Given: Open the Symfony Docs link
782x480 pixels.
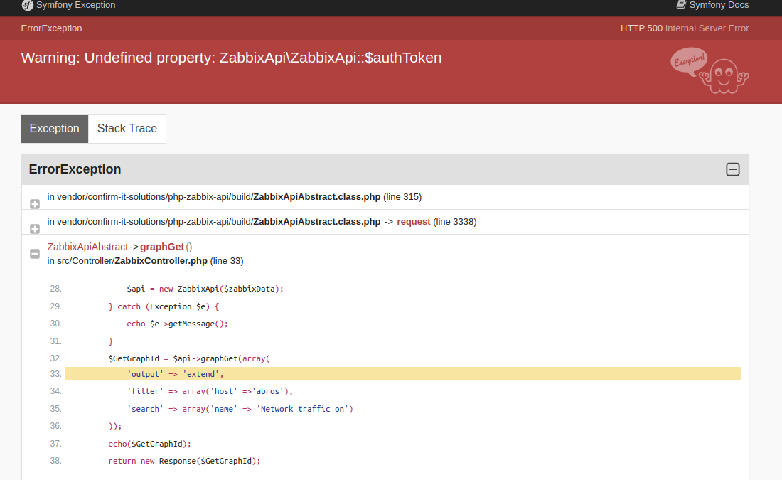Looking at the screenshot, I should click(719, 5).
